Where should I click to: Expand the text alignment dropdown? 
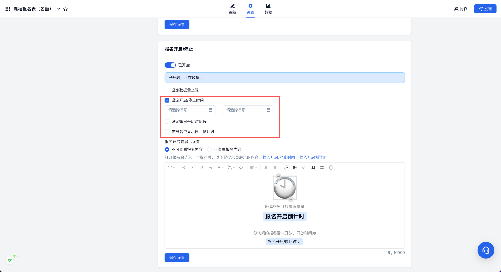click(x=253, y=168)
